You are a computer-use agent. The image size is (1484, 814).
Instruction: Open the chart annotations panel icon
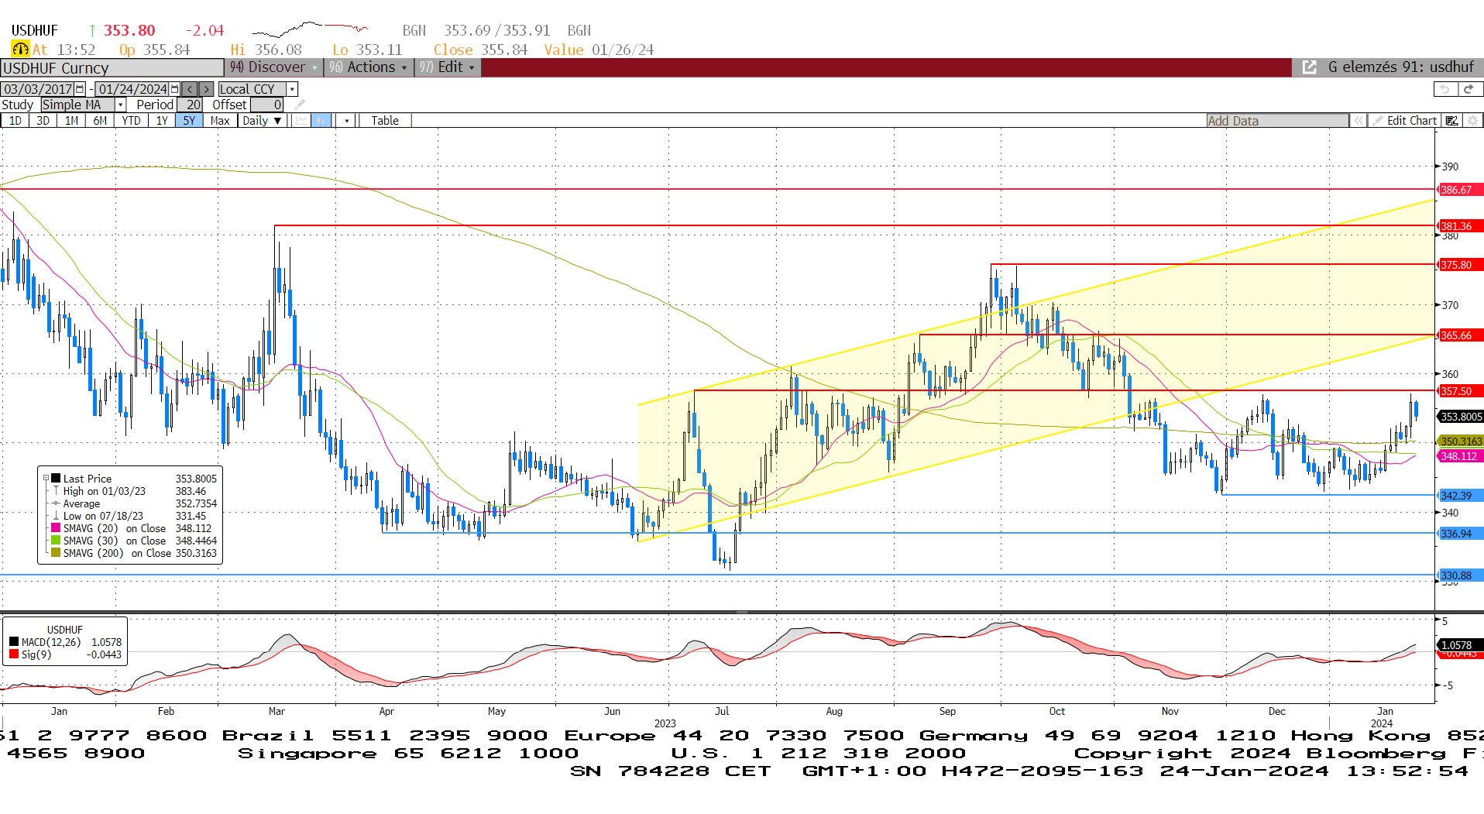pos(1452,121)
